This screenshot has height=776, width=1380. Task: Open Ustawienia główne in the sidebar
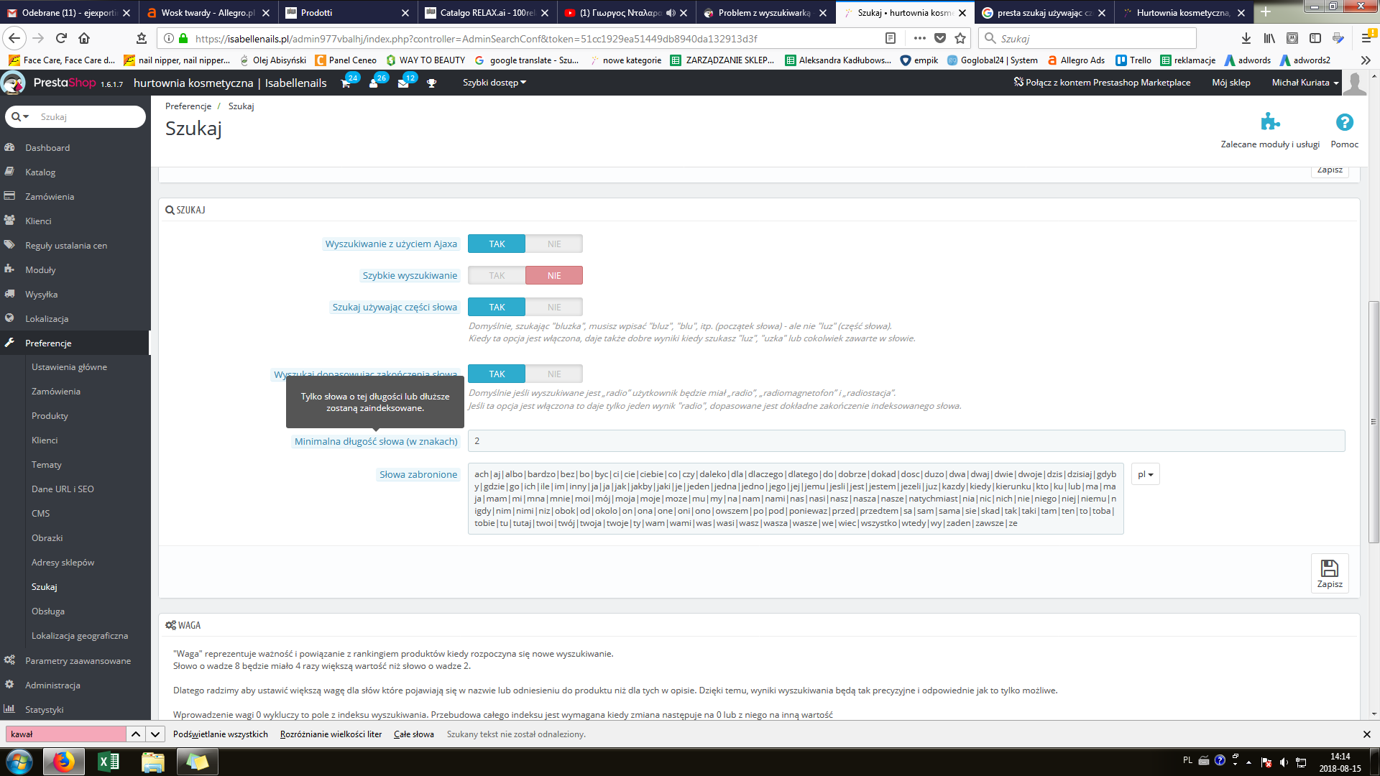click(x=69, y=367)
